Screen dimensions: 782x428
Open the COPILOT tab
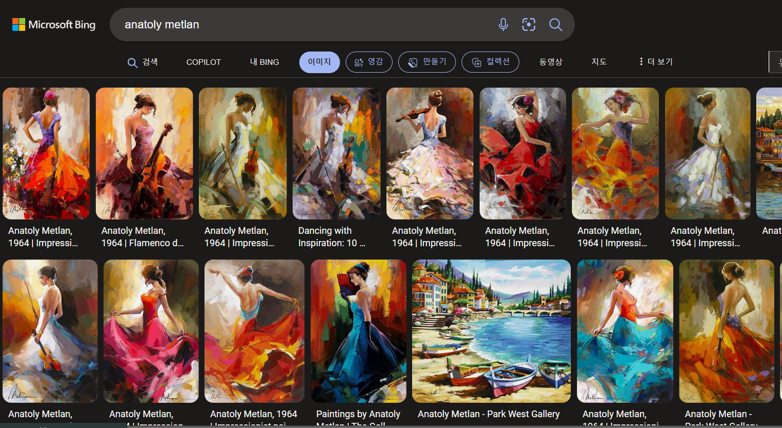click(203, 62)
